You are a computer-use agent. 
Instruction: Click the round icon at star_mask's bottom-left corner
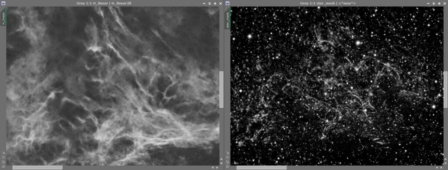[x=227, y=167]
